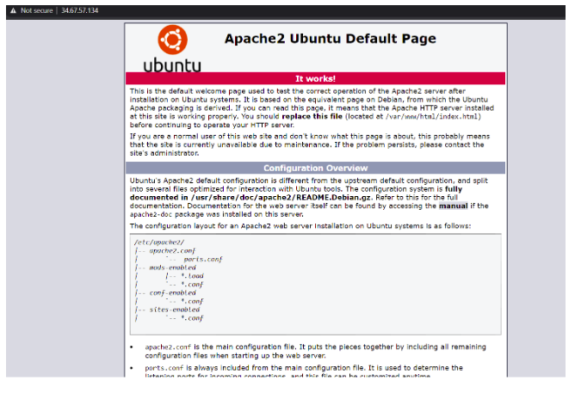
Task: Click the "Configuration Overview" section header
Action: tap(313, 168)
